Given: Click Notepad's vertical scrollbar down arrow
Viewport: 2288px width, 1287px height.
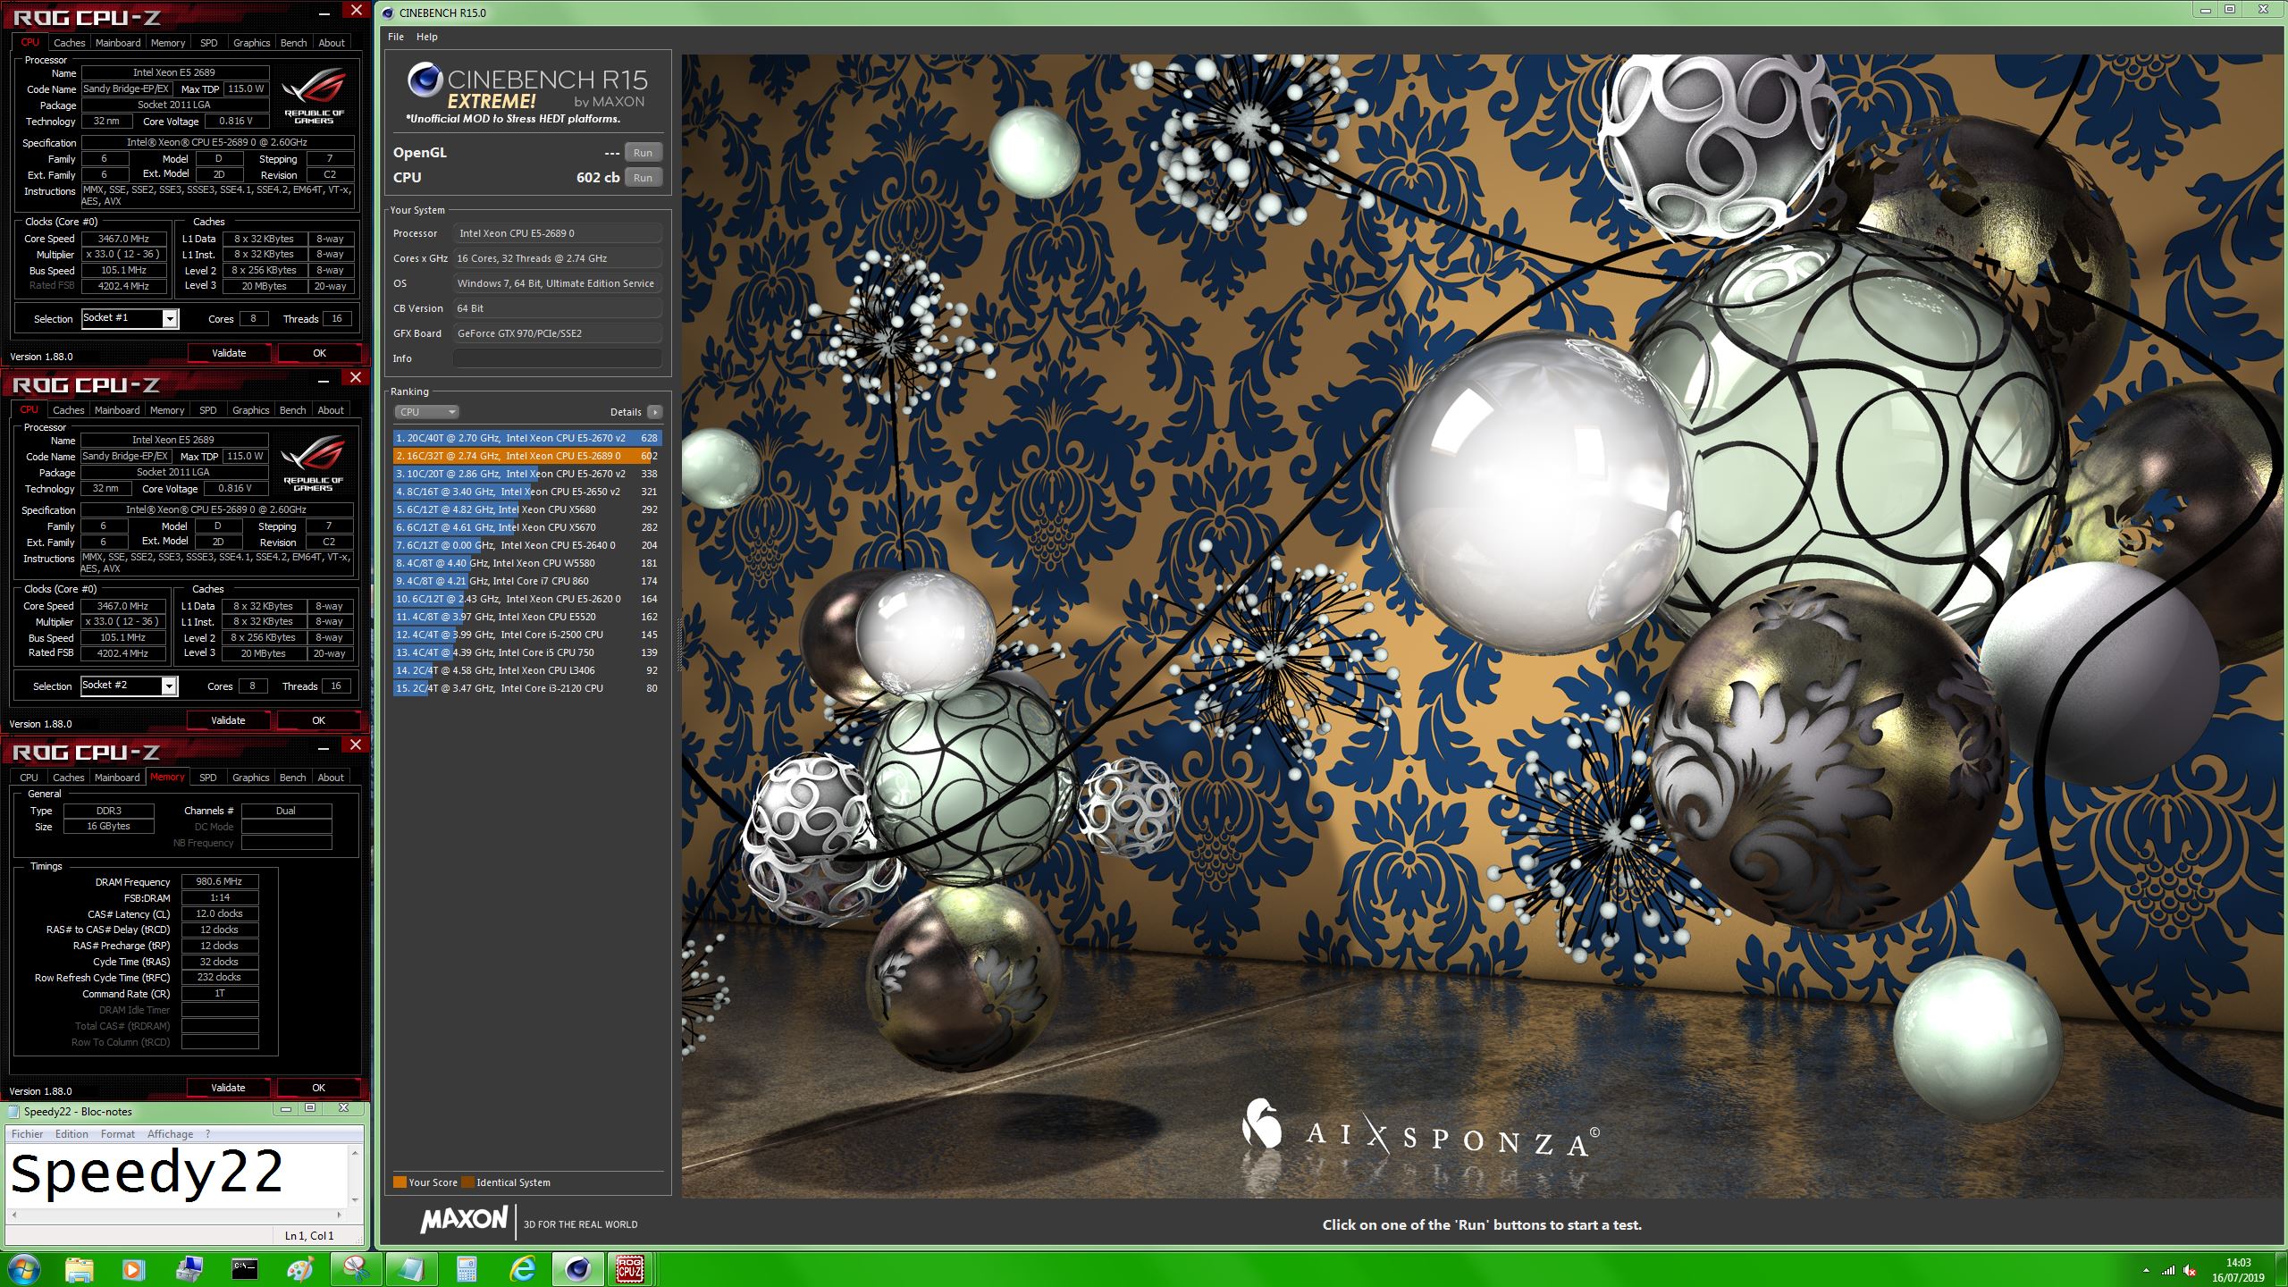Looking at the screenshot, I should pyautogui.click(x=356, y=1199).
